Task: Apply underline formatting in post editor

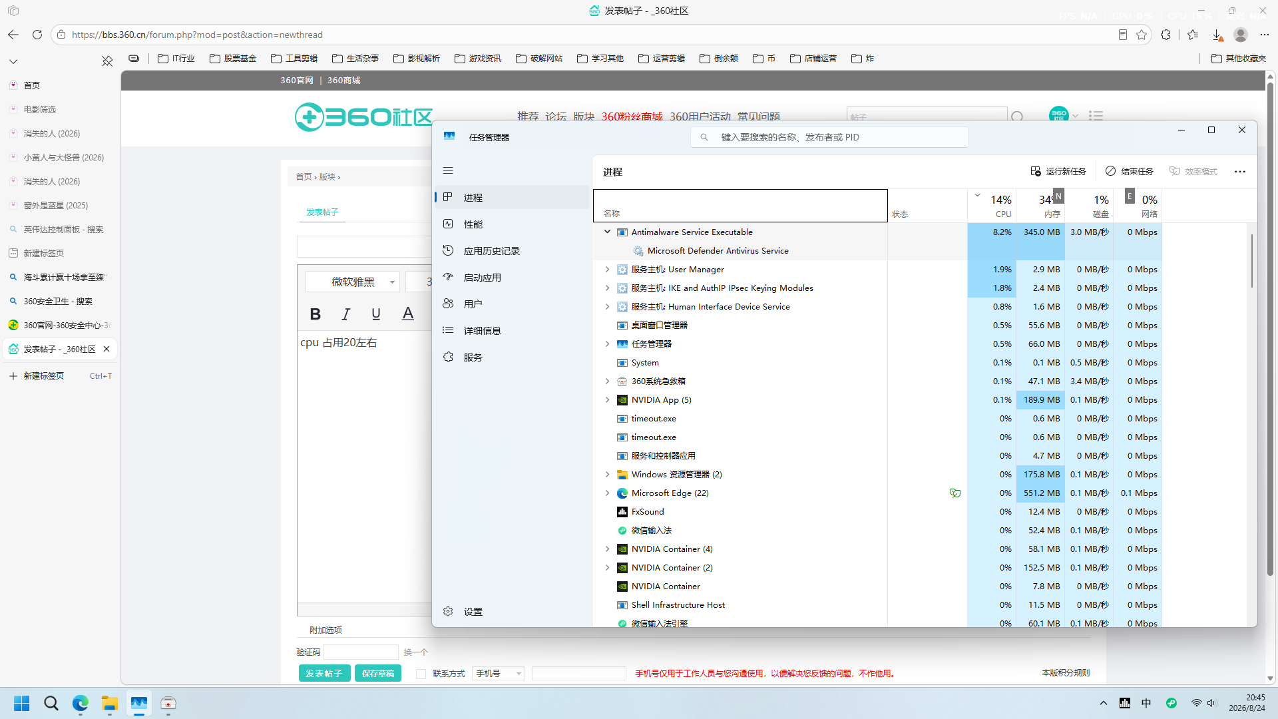Action: 376,314
